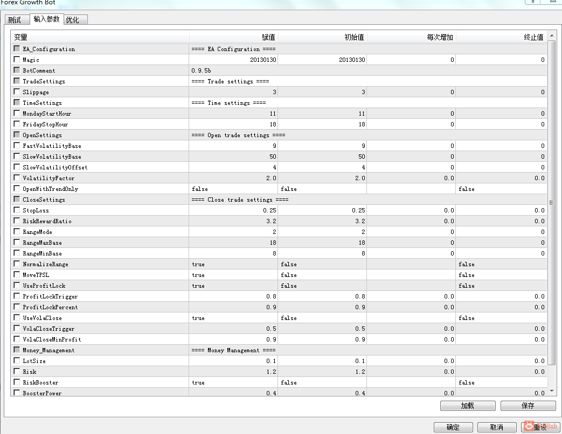This screenshot has width=562, height=434.
Task: Click the 初始值 column header
Action: 323,37
